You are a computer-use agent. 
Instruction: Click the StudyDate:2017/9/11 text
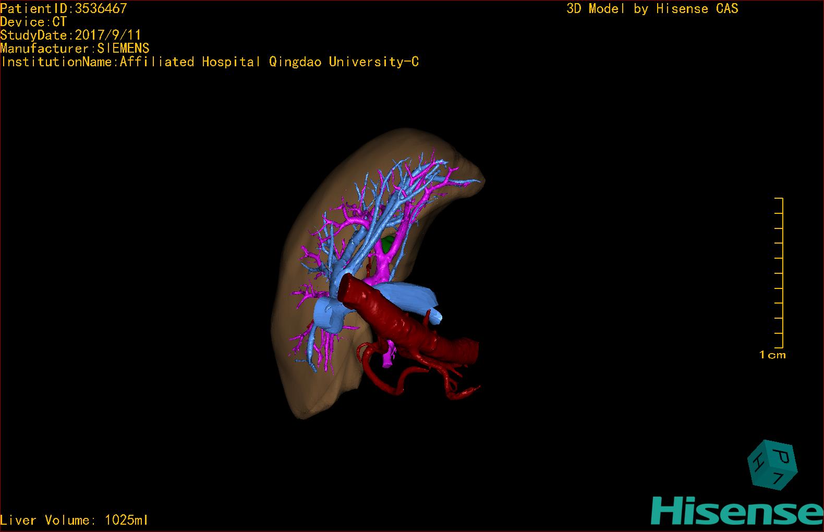coord(70,35)
